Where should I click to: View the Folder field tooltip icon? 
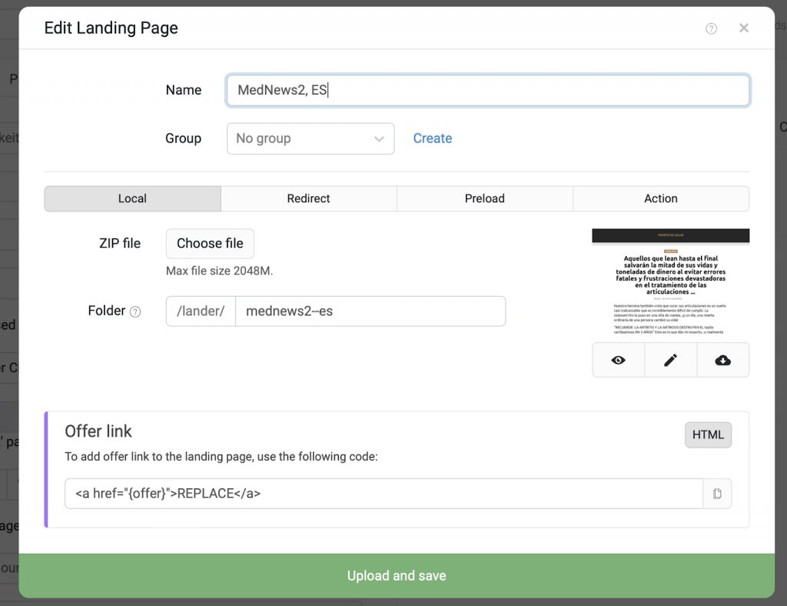[x=136, y=311]
